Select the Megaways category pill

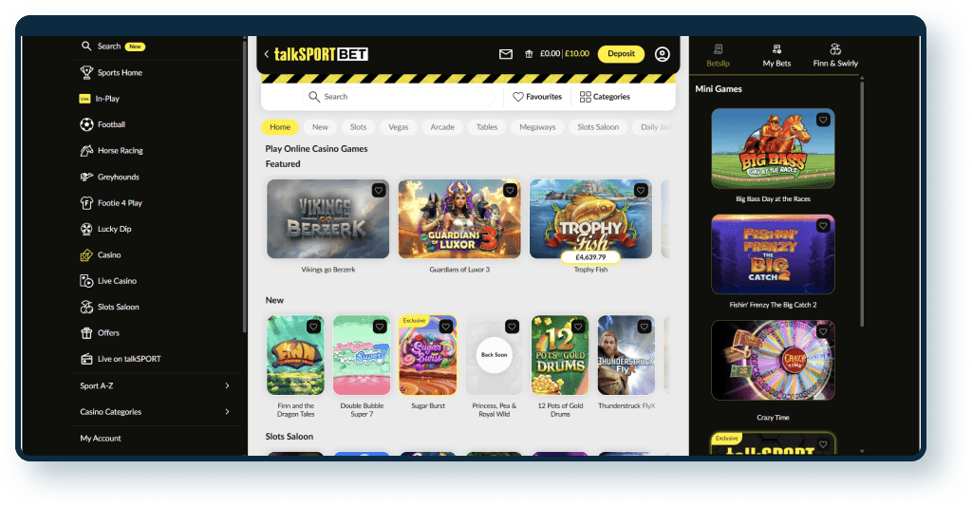click(537, 127)
